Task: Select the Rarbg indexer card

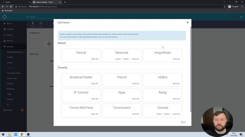Action: (163, 95)
